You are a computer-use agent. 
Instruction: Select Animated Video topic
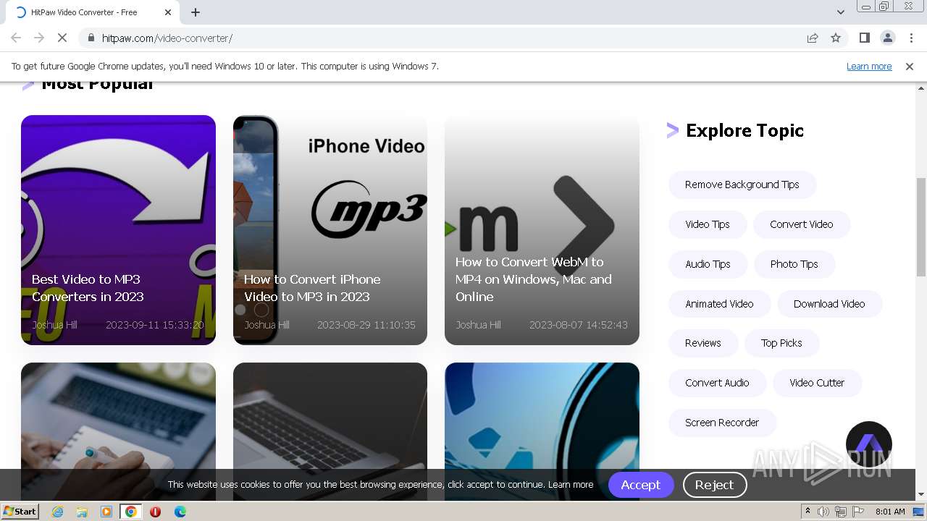point(719,304)
